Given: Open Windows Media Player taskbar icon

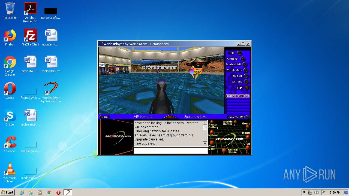Looking at the screenshot, I should click(x=40, y=192).
